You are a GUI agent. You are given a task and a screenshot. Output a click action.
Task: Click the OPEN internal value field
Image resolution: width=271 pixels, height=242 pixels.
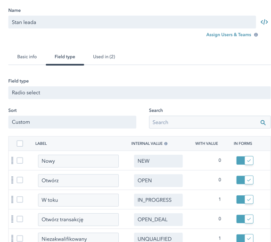(x=158, y=181)
